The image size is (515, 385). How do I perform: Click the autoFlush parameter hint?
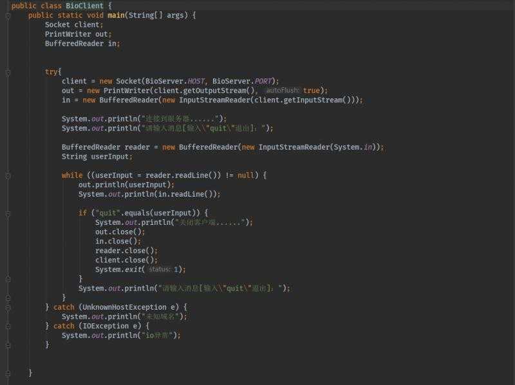[283, 90]
